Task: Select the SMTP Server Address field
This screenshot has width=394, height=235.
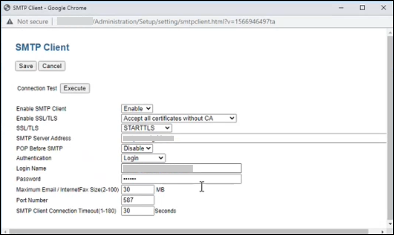Action: pyautogui.click(x=197, y=138)
